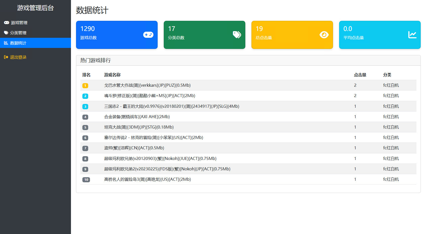The width and height of the screenshot is (422, 234).
Task: Click the line chart icon on the 平均点击量 card
Action: (x=412, y=35)
